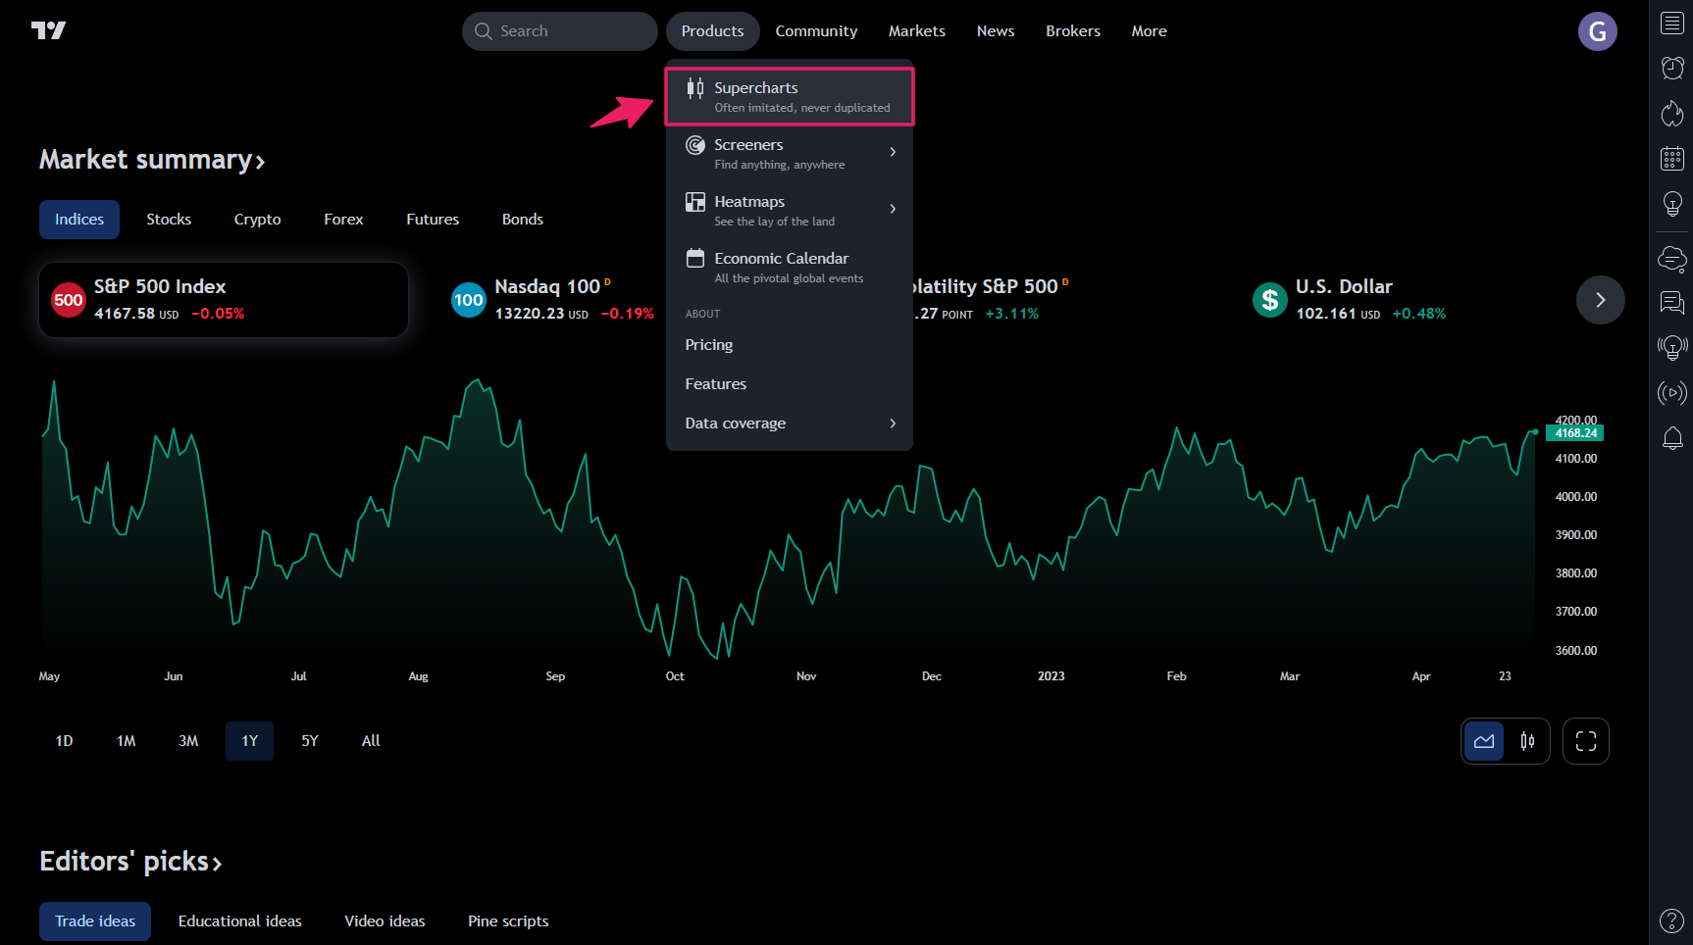Select the All time range
Screen dimensions: 1693x945
pos(371,741)
